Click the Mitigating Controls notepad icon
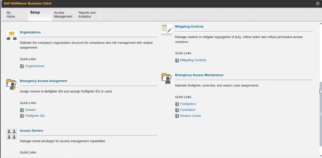This screenshot has height=158, width=322. tap(167, 30)
